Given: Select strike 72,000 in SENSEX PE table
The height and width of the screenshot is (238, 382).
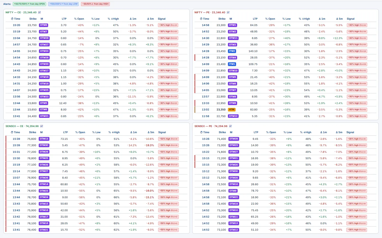Looking at the screenshot, I should click(221, 145).
